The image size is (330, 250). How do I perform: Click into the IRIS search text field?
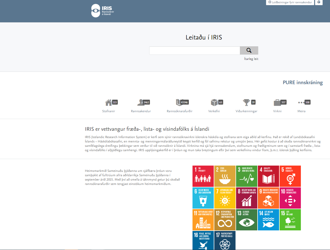pos(194,50)
